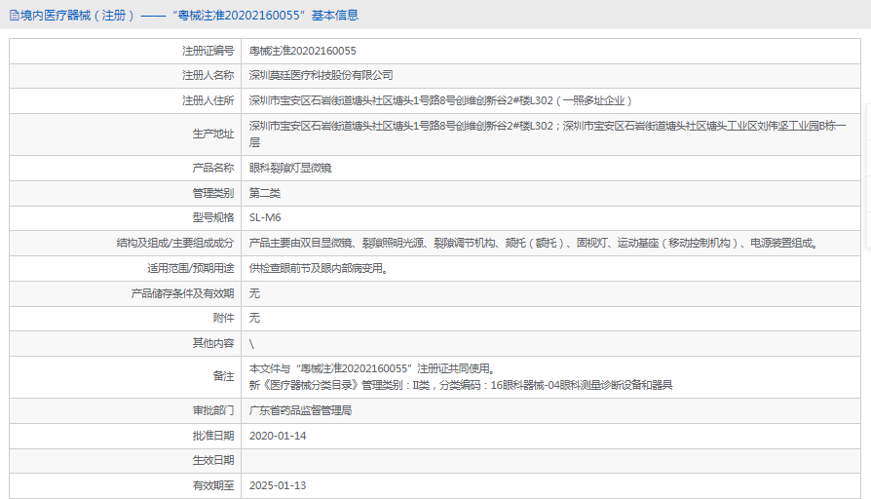Click the backslash value in 其他内容 row
871x499 pixels.
point(251,344)
